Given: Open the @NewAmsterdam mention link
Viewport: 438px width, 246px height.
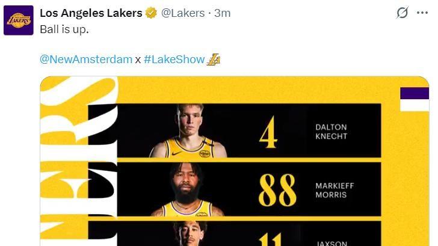Looking at the screenshot, I should coord(86,59).
